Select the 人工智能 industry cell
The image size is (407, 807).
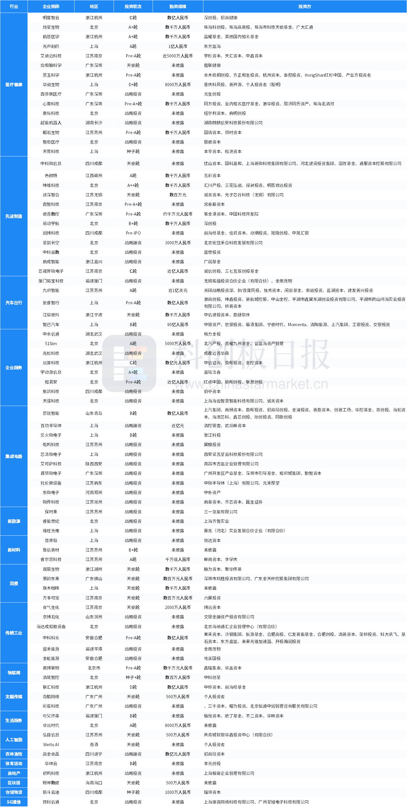click(x=14, y=740)
